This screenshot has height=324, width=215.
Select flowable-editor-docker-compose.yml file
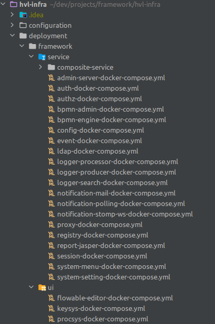[x=115, y=298]
